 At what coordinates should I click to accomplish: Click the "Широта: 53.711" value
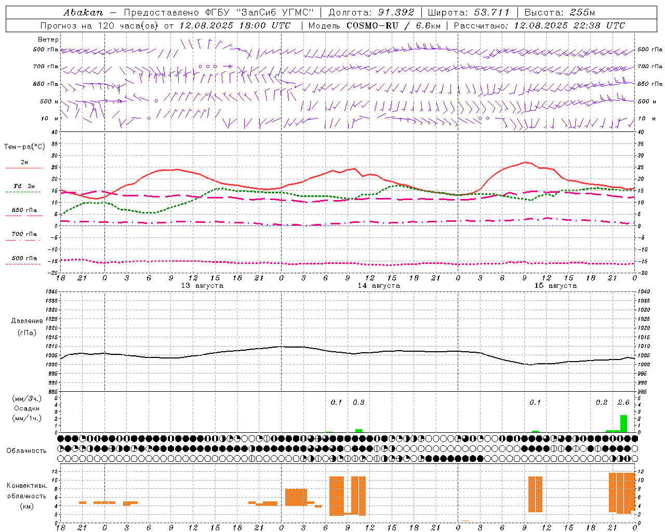(x=469, y=12)
